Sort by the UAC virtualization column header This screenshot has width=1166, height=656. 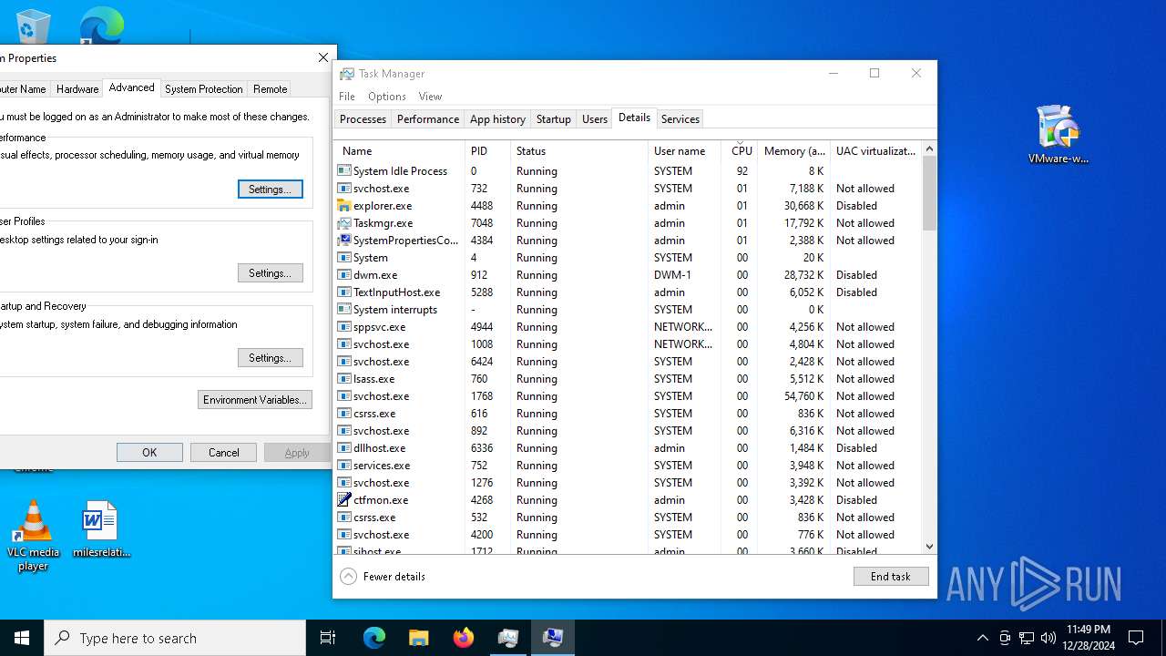click(875, 151)
